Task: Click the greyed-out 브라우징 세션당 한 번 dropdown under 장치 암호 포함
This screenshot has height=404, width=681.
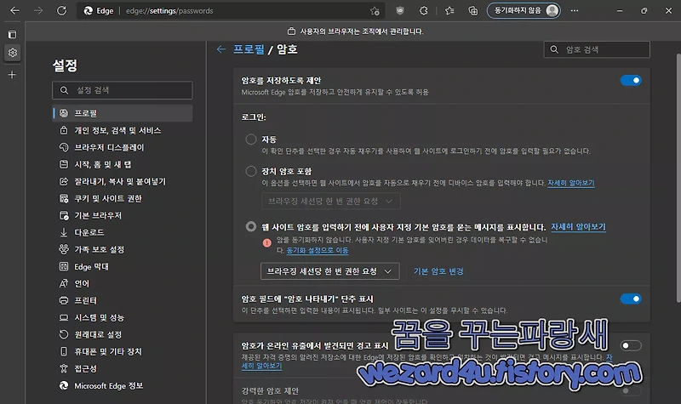Action: 331,201
